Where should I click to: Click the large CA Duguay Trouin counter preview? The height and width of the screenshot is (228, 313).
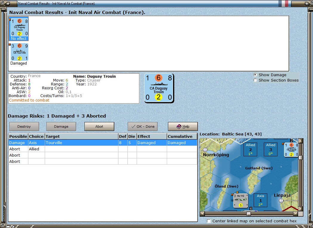[159, 88]
